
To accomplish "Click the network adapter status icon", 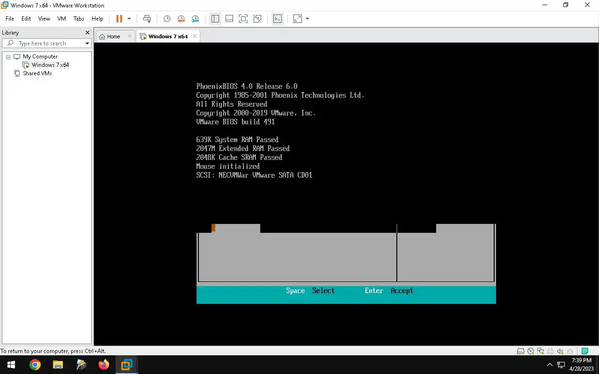I will tap(541, 351).
